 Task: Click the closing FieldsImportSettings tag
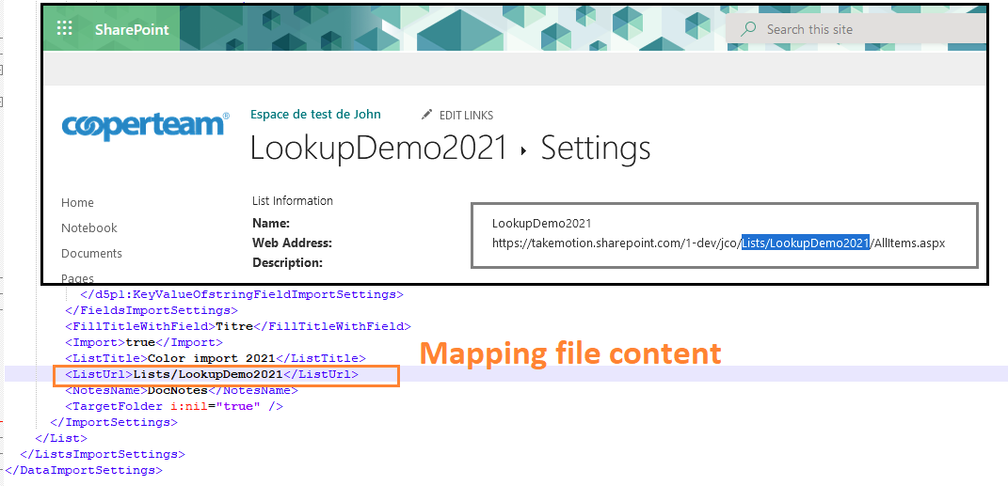tap(152, 310)
